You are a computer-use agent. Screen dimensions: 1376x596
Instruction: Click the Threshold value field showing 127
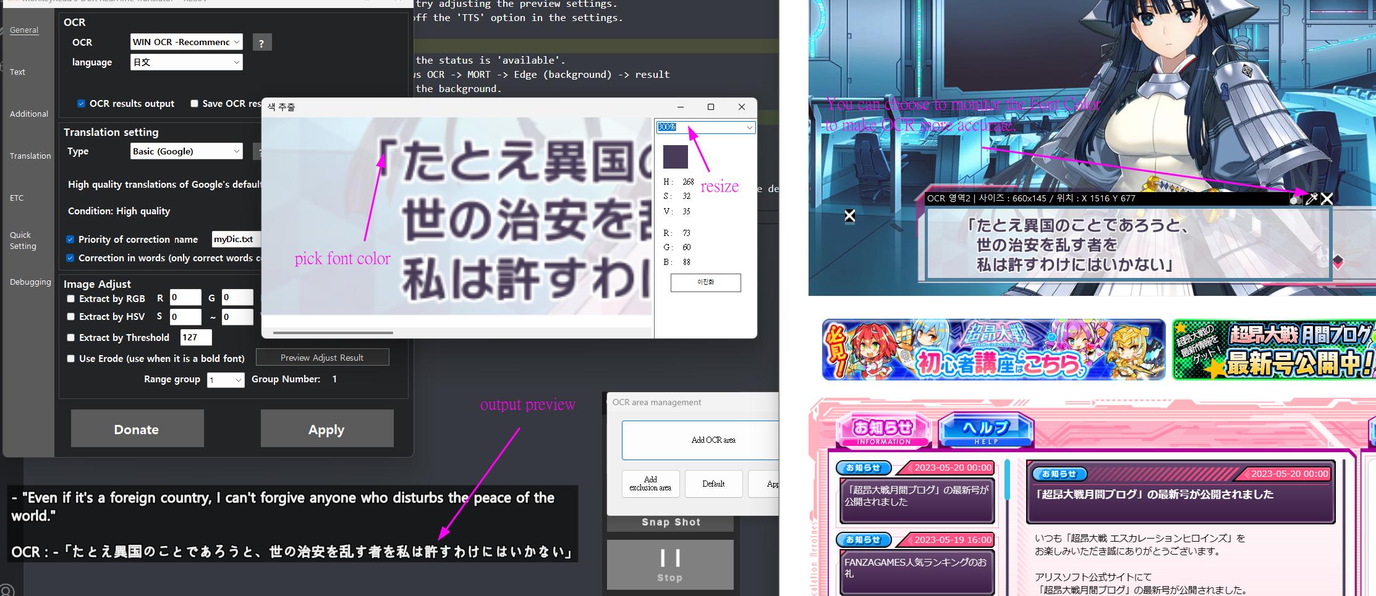(196, 337)
